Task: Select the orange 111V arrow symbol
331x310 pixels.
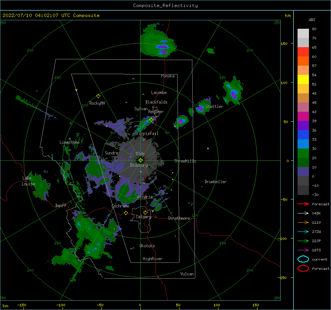Action: 303,222
